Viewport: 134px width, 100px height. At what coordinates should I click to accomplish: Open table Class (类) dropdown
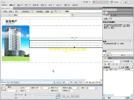(92, 88)
